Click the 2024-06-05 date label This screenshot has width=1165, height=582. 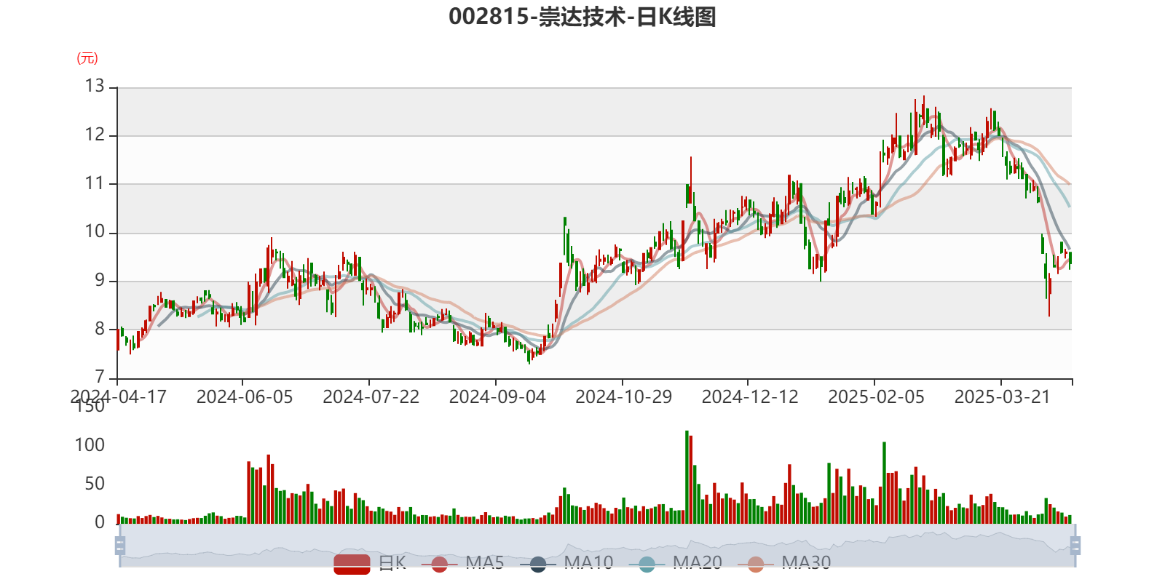coord(245,396)
